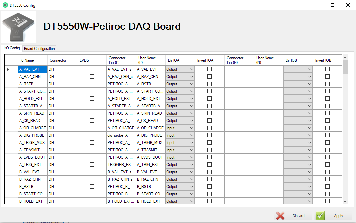Click the DH connector cell for A_RSTB
The image size is (356, 223).
click(62, 84)
